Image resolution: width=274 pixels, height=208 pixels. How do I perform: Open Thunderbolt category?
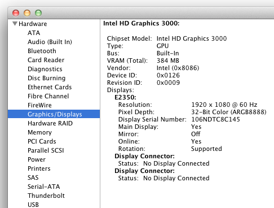[46, 196]
